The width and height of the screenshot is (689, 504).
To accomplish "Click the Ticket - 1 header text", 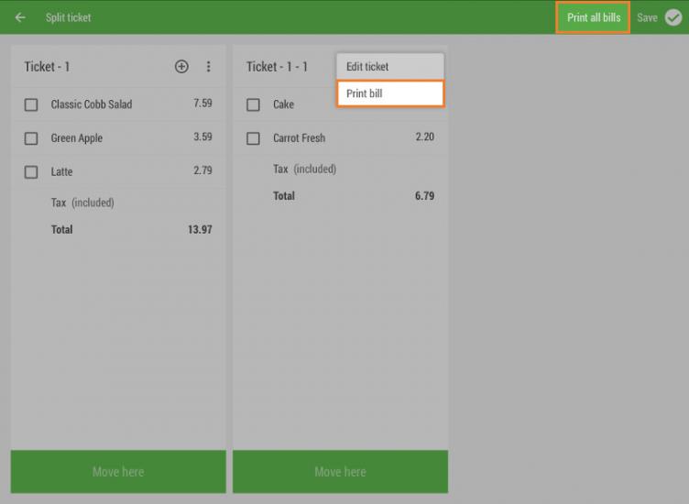I will click(x=47, y=67).
